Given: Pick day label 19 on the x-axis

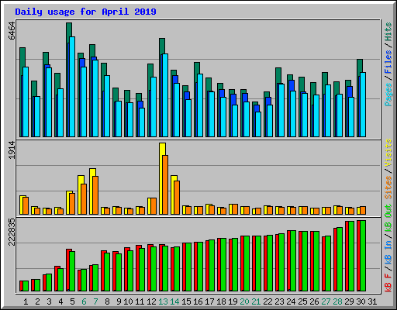Looking at the screenshot, I should (233, 301).
